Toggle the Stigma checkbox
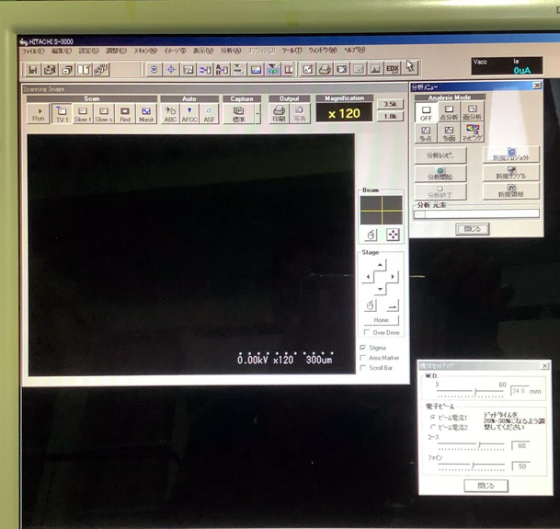The height and width of the screenshot is (529, 560). (363, 348)
